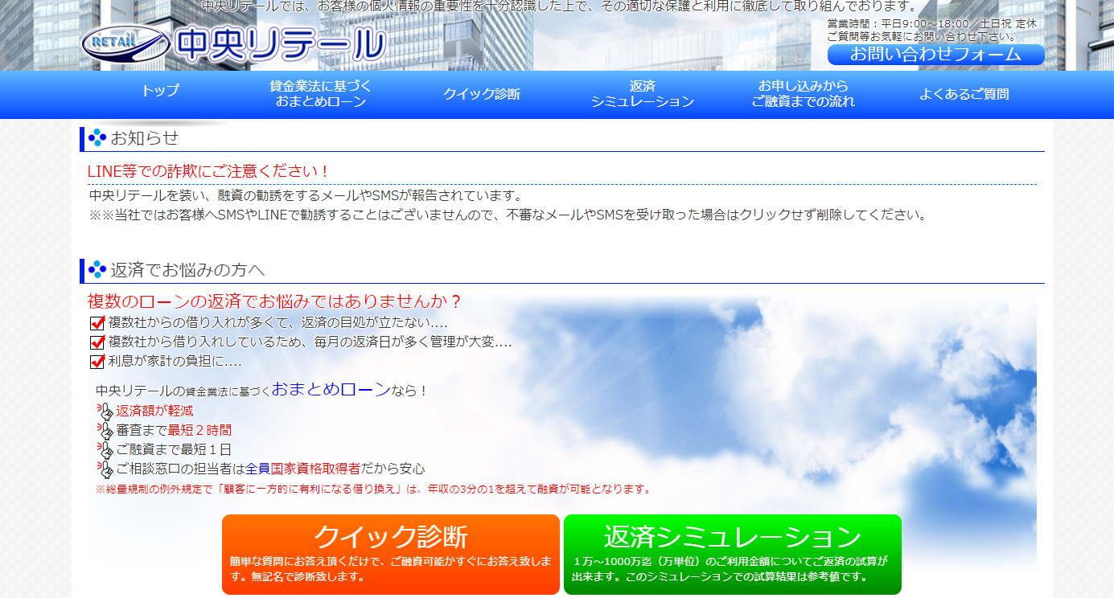Click the pointing hand icon beside ご相談窓口の担当者
1114x598 pixels.
click(105, 469)
